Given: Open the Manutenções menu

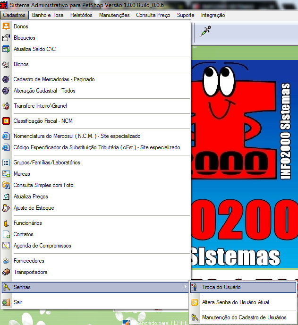Looking at the screenshot, I should click(114, 15).
